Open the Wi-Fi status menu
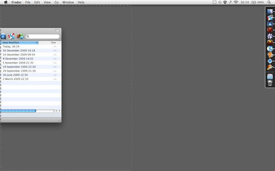This screenshot has height=171, width=275. click(x=236, y=2)
